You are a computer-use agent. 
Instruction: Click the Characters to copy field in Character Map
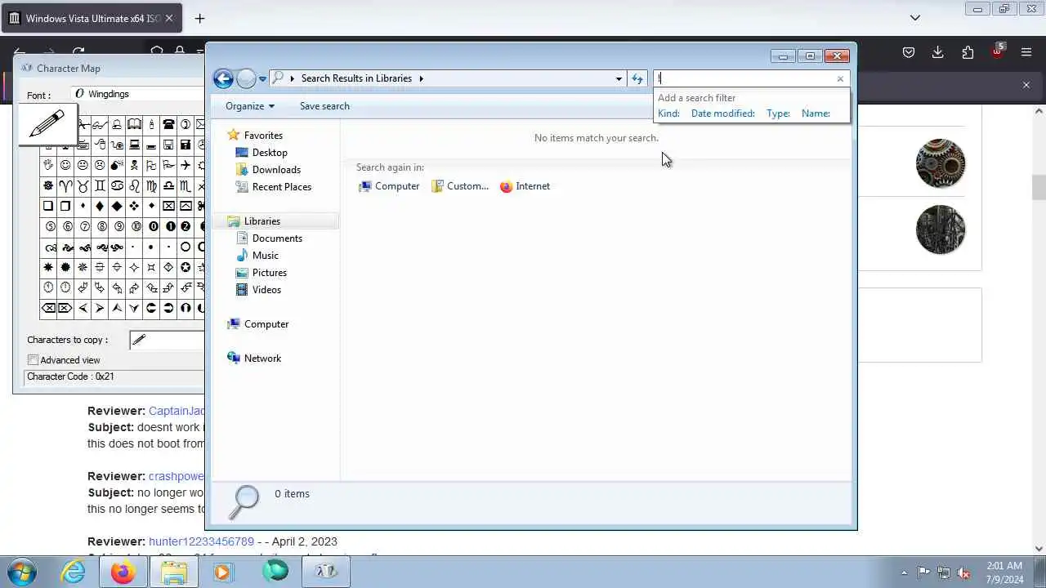coord(167,340)
